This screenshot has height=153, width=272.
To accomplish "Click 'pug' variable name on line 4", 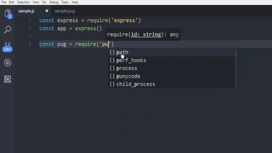I will pos(62,44).
